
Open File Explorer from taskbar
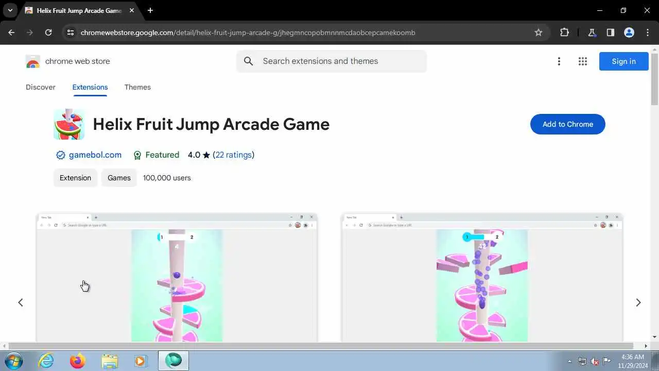tap(110, 361)
